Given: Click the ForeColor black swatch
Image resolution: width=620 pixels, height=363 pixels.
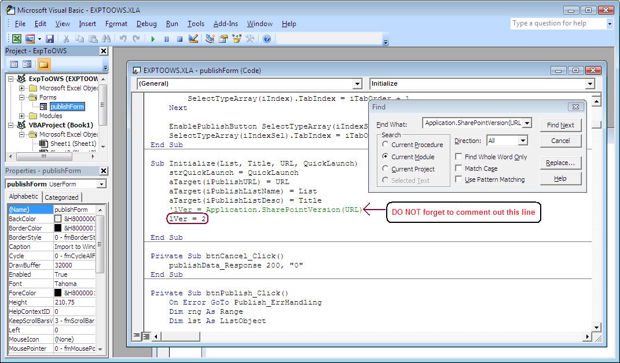Looking at the screenshot, I should click(58, 293).
